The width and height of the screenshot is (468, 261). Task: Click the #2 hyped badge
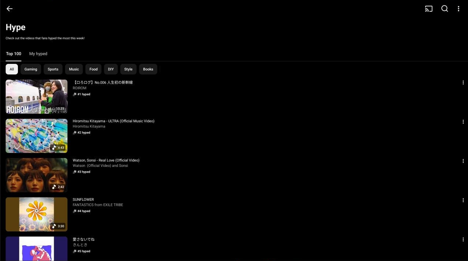(x=82, y=133)
